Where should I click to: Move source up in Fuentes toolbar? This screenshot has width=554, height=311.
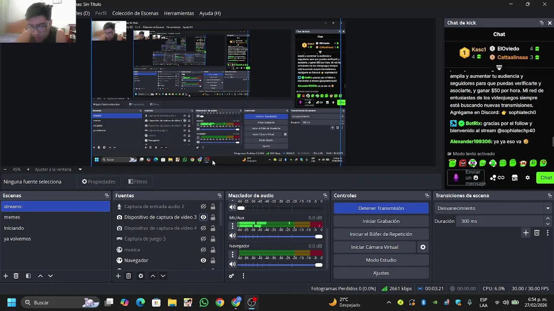153,276
